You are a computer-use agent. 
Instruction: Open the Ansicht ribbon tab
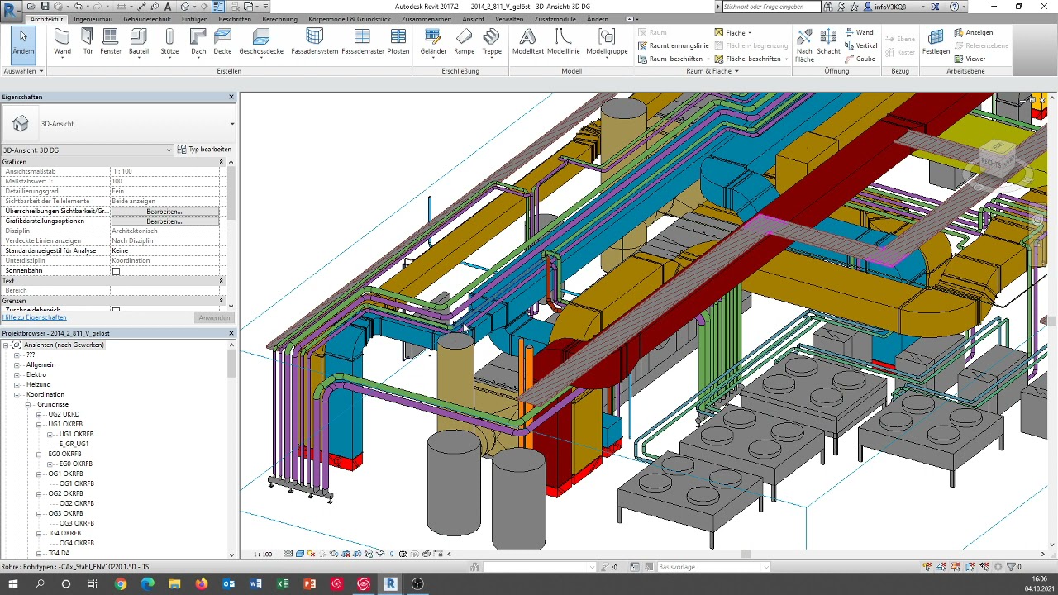pyautogui.click(x=474, y=19)
